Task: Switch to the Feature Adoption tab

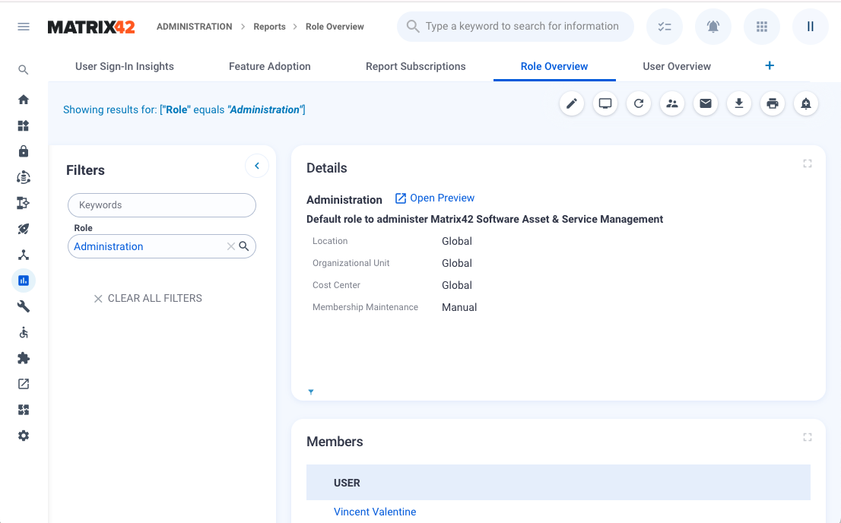Action: (x=270, y=66)
